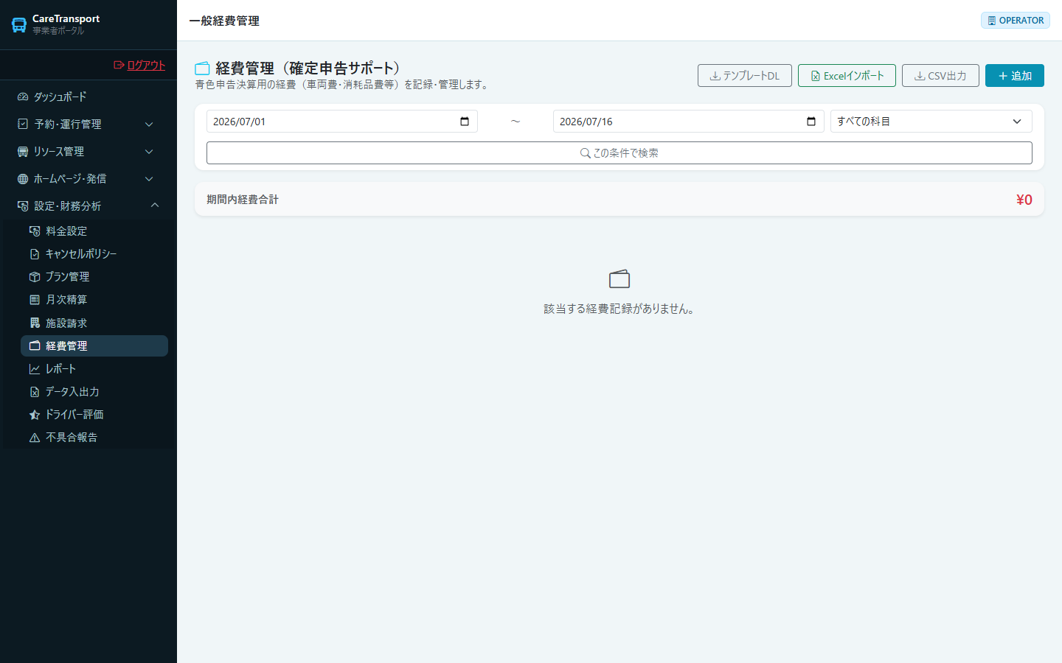Click the 月次精算 list icon
The width and height of the screenshot is (1062, 663).
[x=35, y=299]
